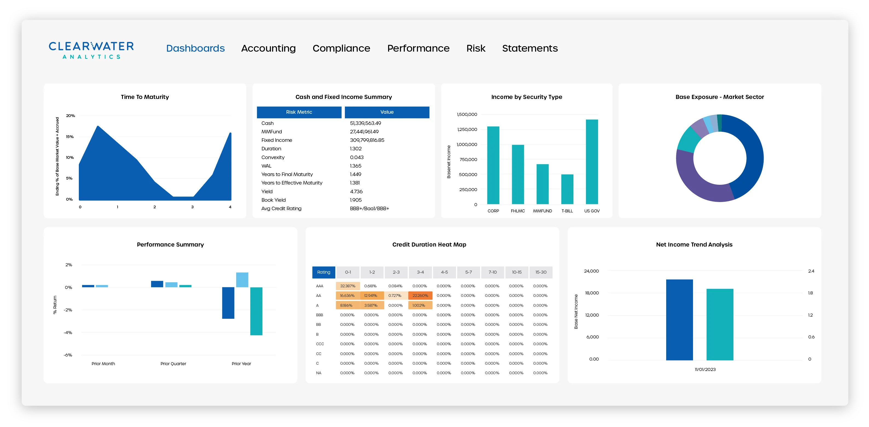The height and width of the screenshot is (427, 869).
Task: Switch to the Accounting tab
Action: (x=268, y=48)
